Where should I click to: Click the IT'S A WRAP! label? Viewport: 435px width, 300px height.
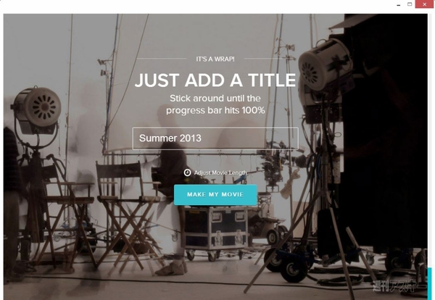click(x=215, y=59)
